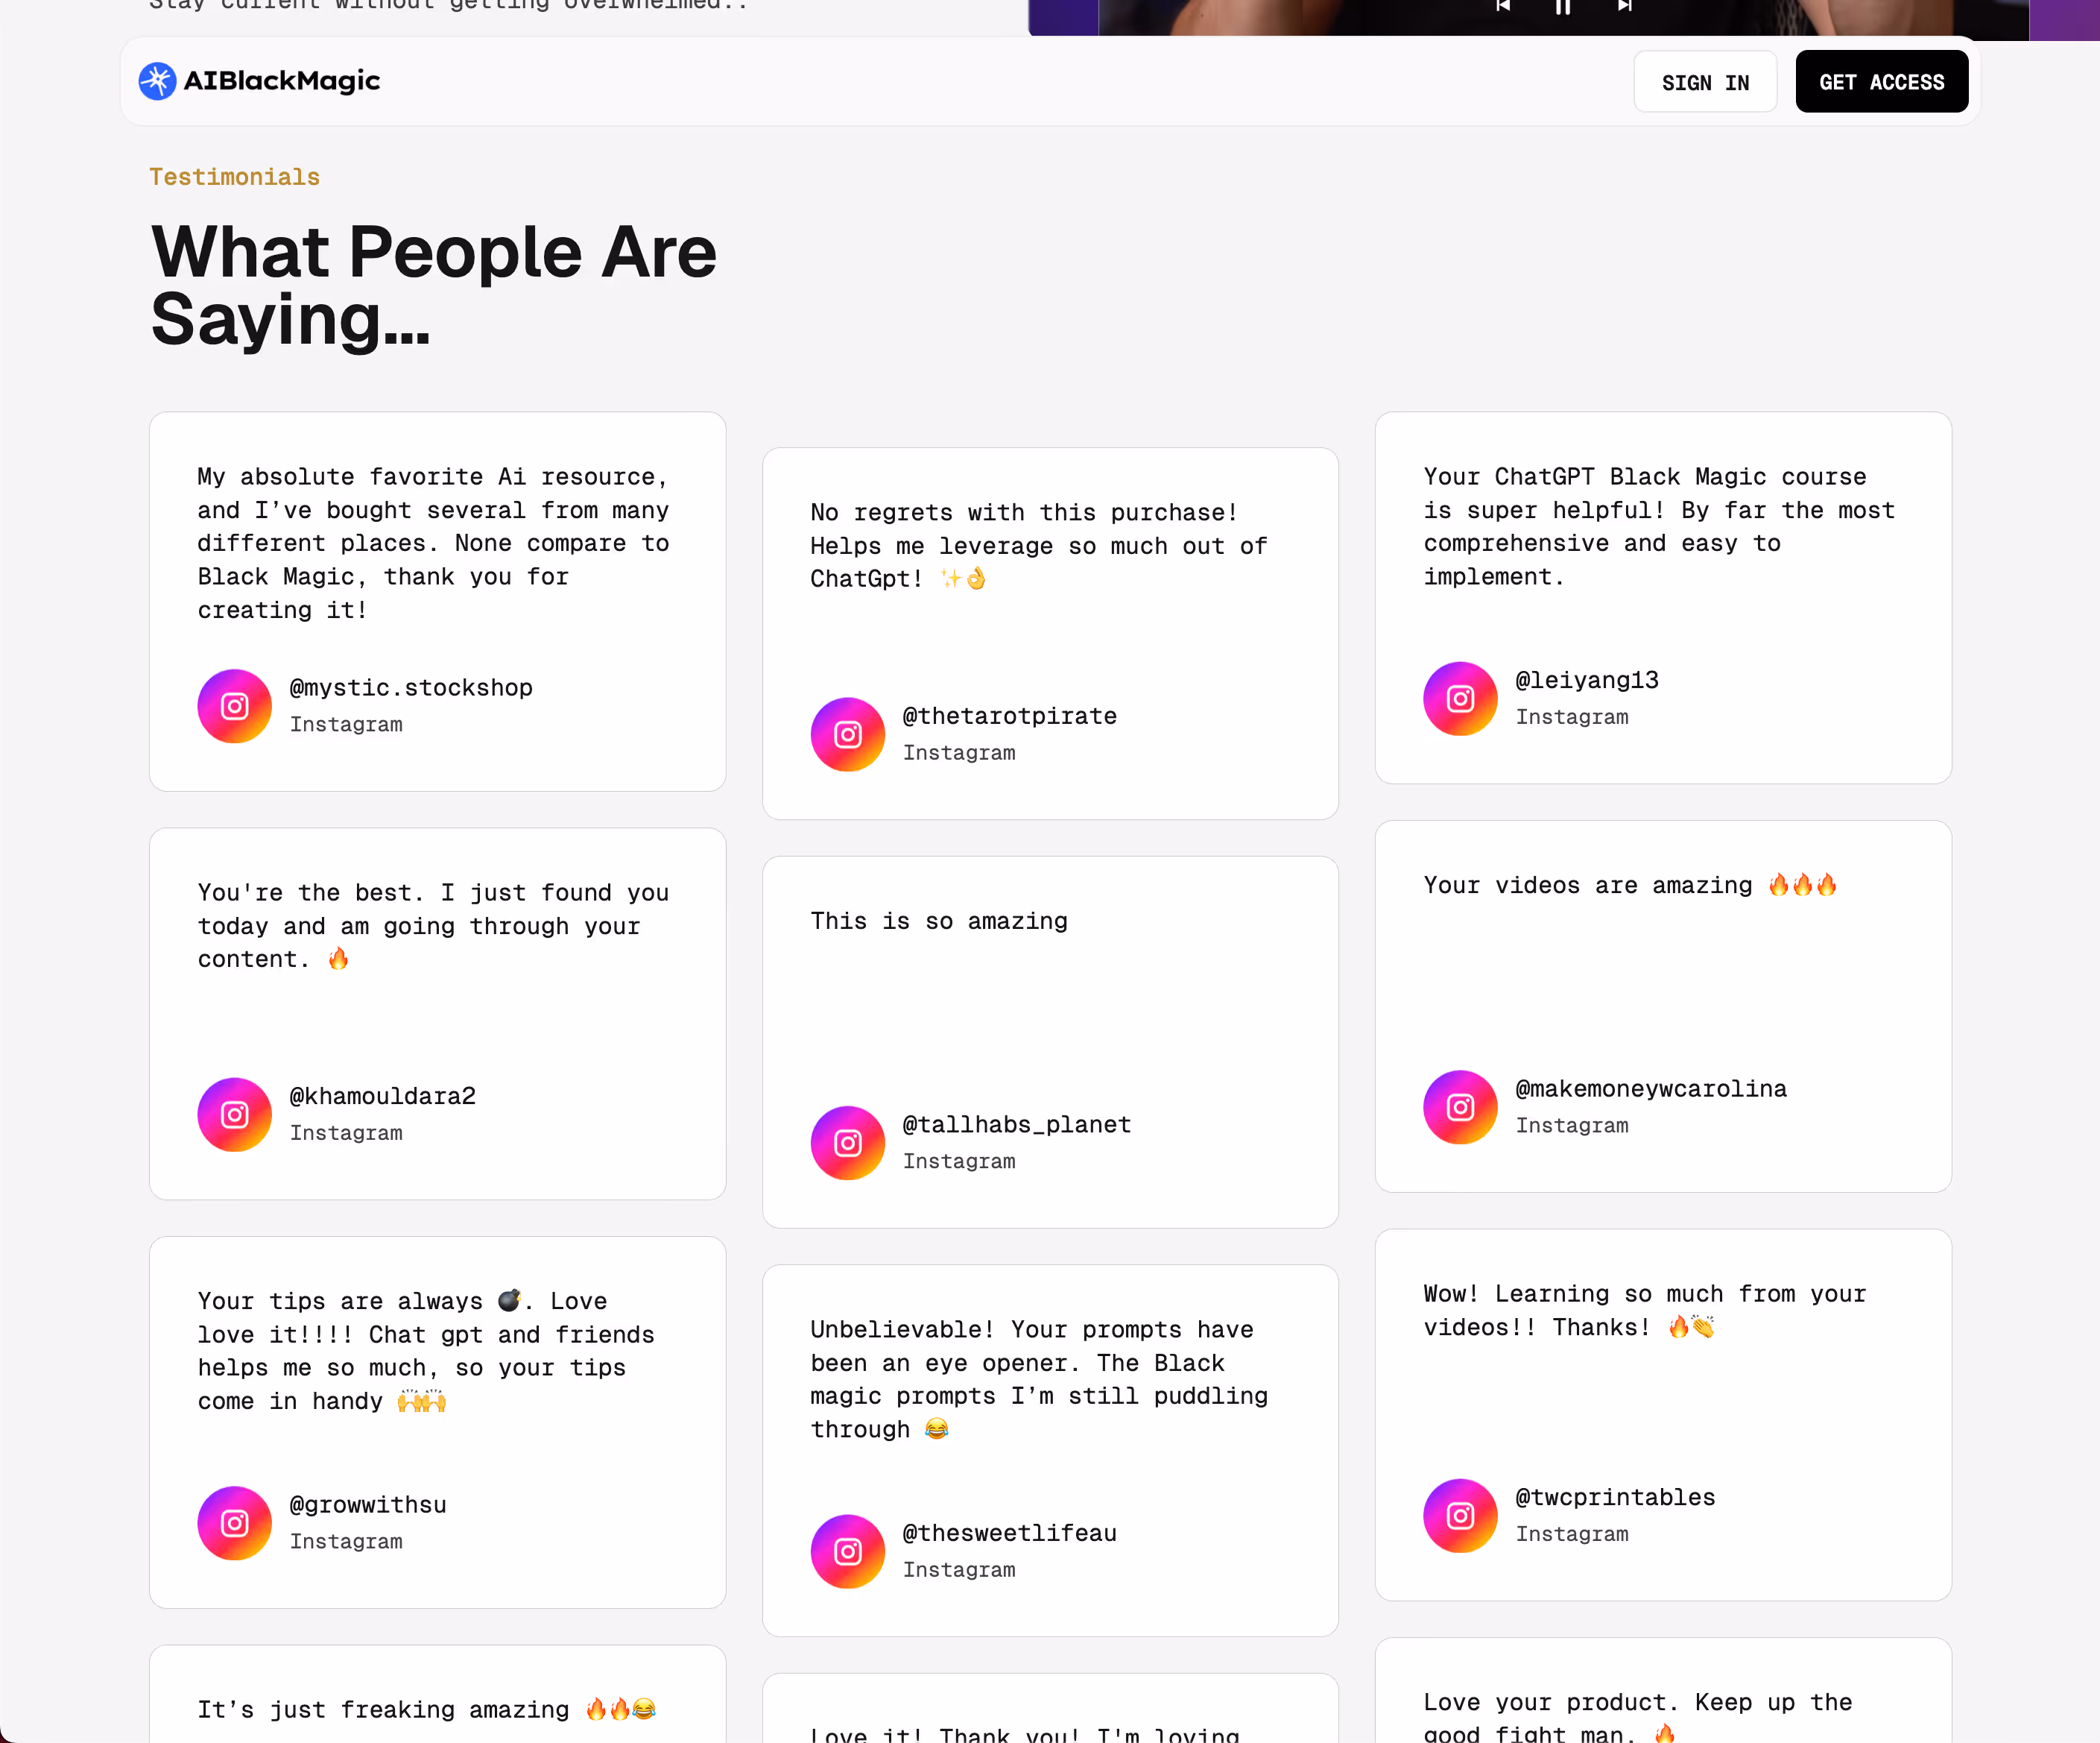Open the @makemoneywcarolina username link
This screenshot has height=1743, width=2100.
(x=1650, y=1088)
